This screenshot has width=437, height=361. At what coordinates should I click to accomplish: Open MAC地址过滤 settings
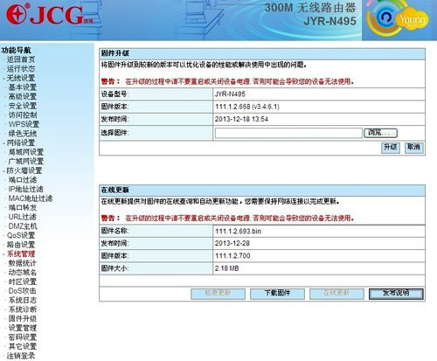pyautogui.click(x=31, y=198)
